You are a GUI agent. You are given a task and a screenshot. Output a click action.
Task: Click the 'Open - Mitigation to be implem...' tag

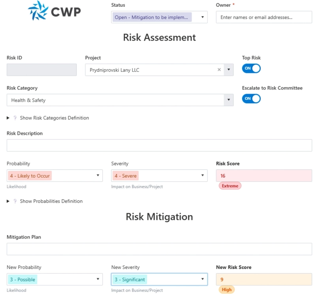click(x=152, y=17)
